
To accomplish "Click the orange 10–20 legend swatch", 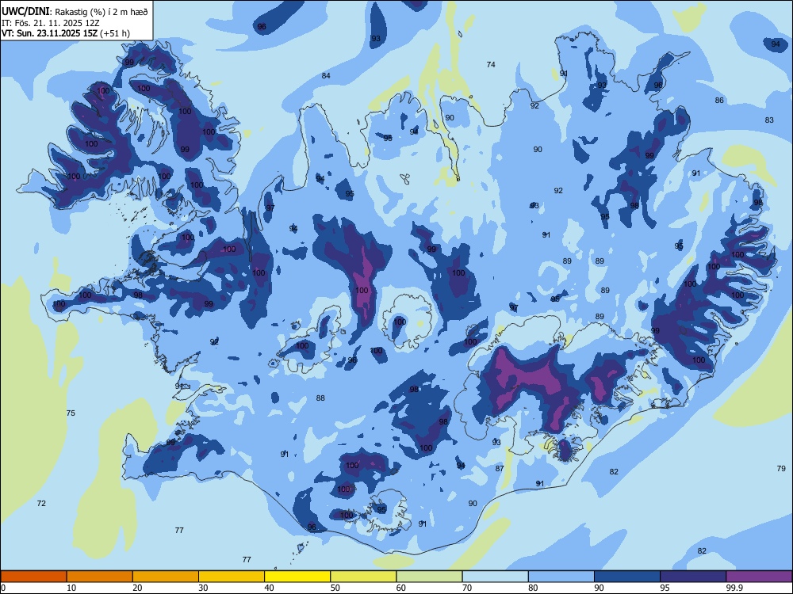I will [x=100, y=577].
